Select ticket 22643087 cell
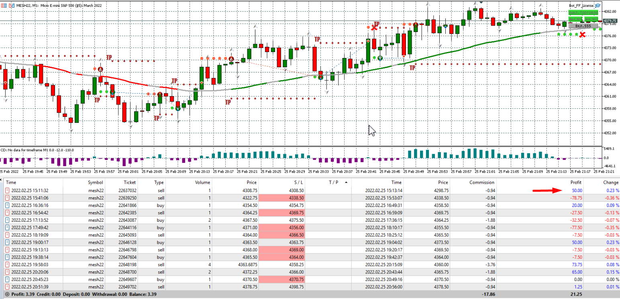Image resolution: width=620 pixels, height=299 pixels. point(127,220)
